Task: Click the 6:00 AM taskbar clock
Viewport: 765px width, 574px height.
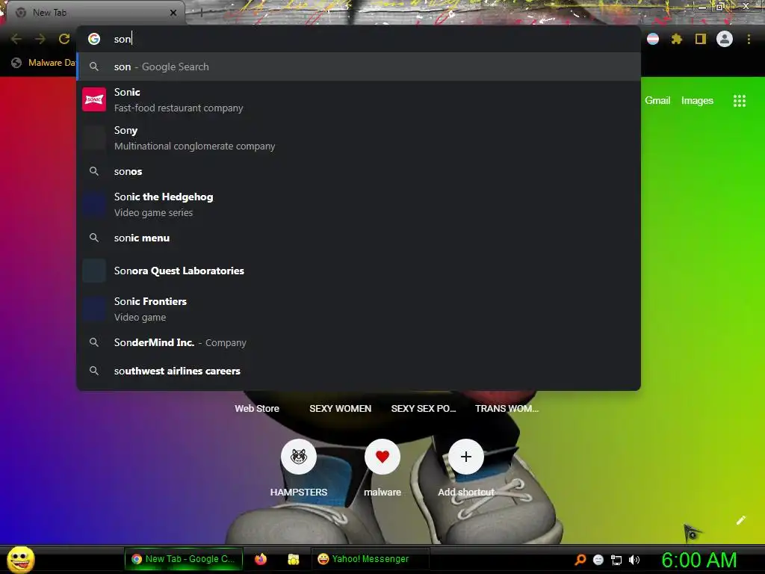Action: point(699,560)
